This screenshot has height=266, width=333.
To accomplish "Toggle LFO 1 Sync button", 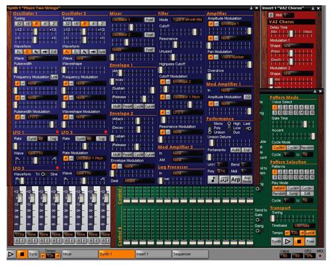I will point(32,138).
